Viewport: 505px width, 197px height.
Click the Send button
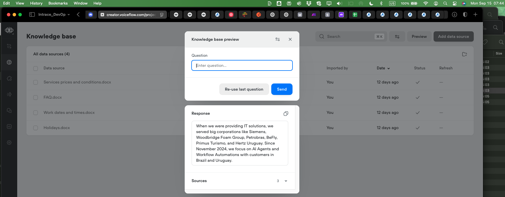pos(282,89)
